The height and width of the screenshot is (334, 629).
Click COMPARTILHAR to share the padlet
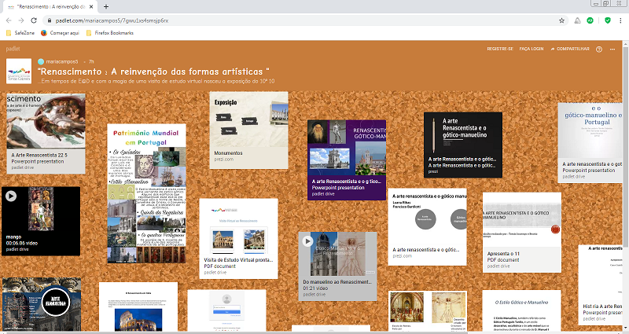pos(570,49)
